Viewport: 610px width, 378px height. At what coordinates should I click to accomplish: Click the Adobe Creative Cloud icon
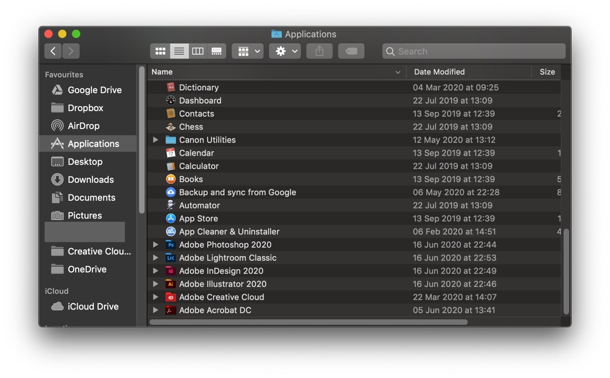click(170, 297)
